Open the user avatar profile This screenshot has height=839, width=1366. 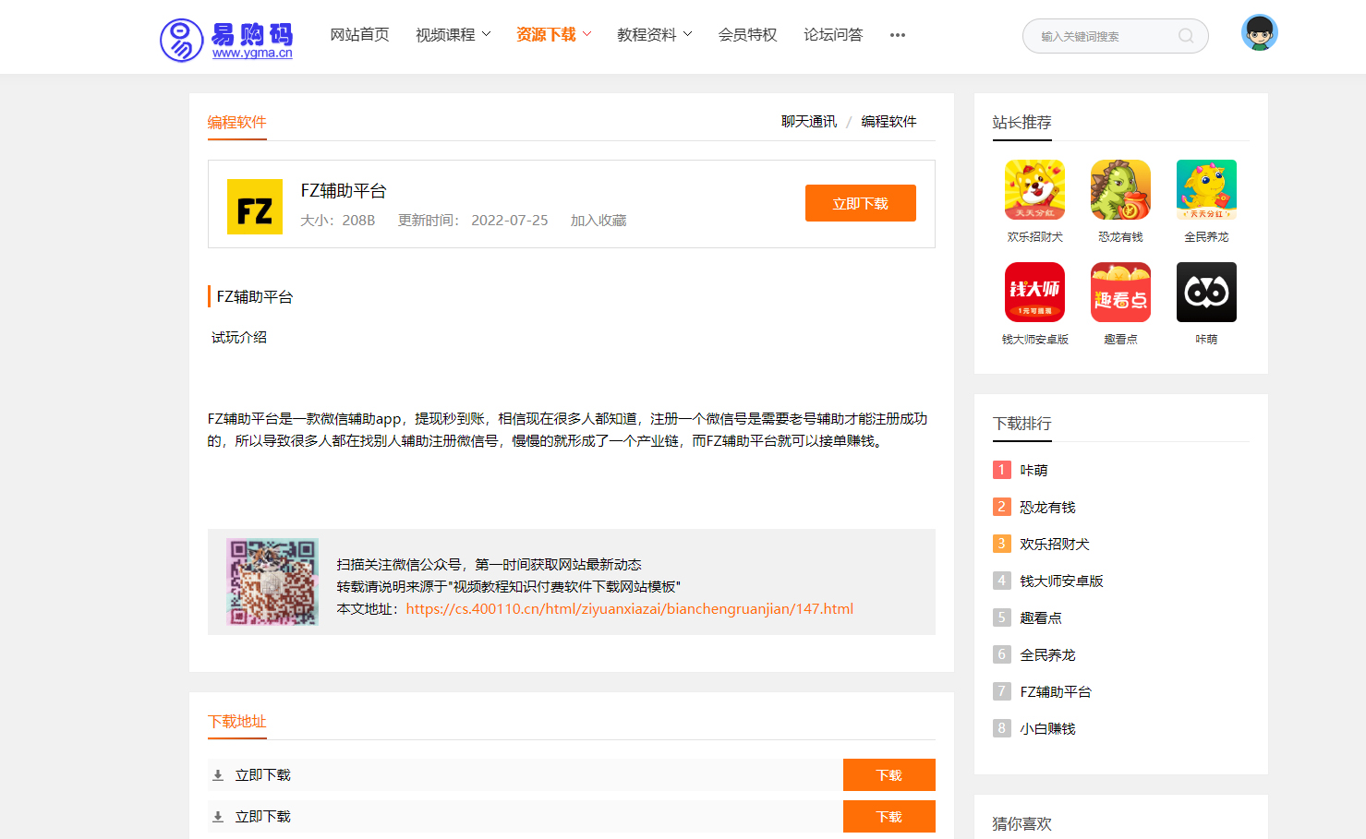(x=1259, y=33)
